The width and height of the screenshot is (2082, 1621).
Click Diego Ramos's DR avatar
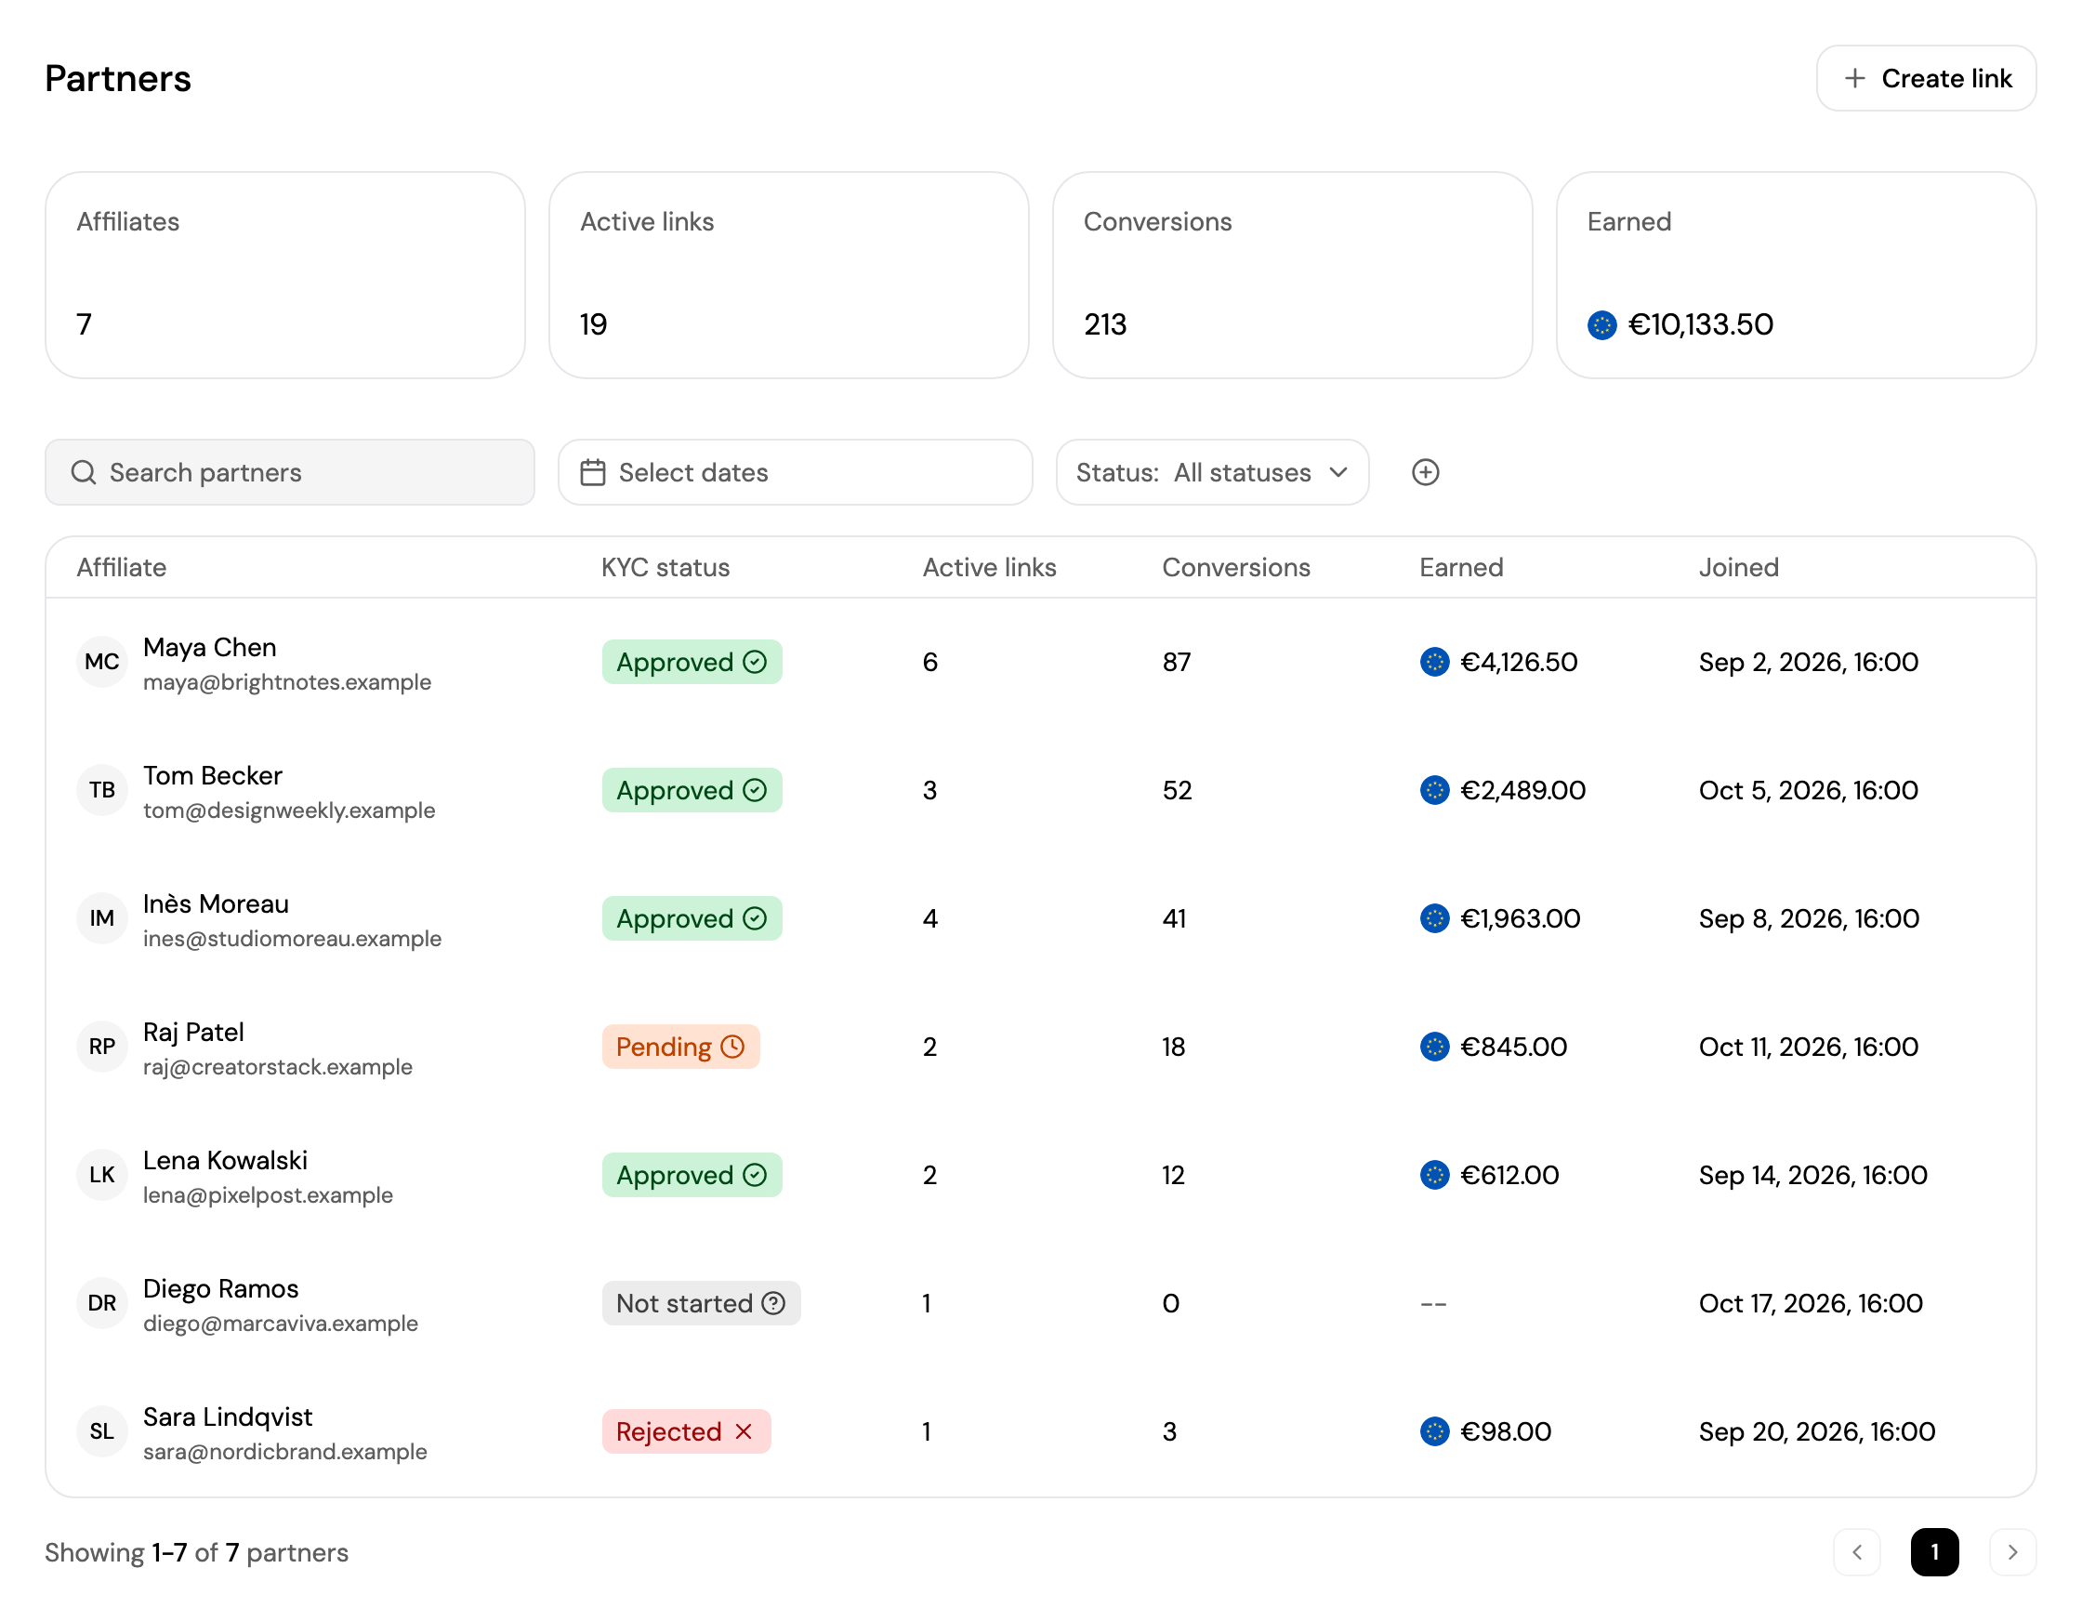coord(102,1302)
